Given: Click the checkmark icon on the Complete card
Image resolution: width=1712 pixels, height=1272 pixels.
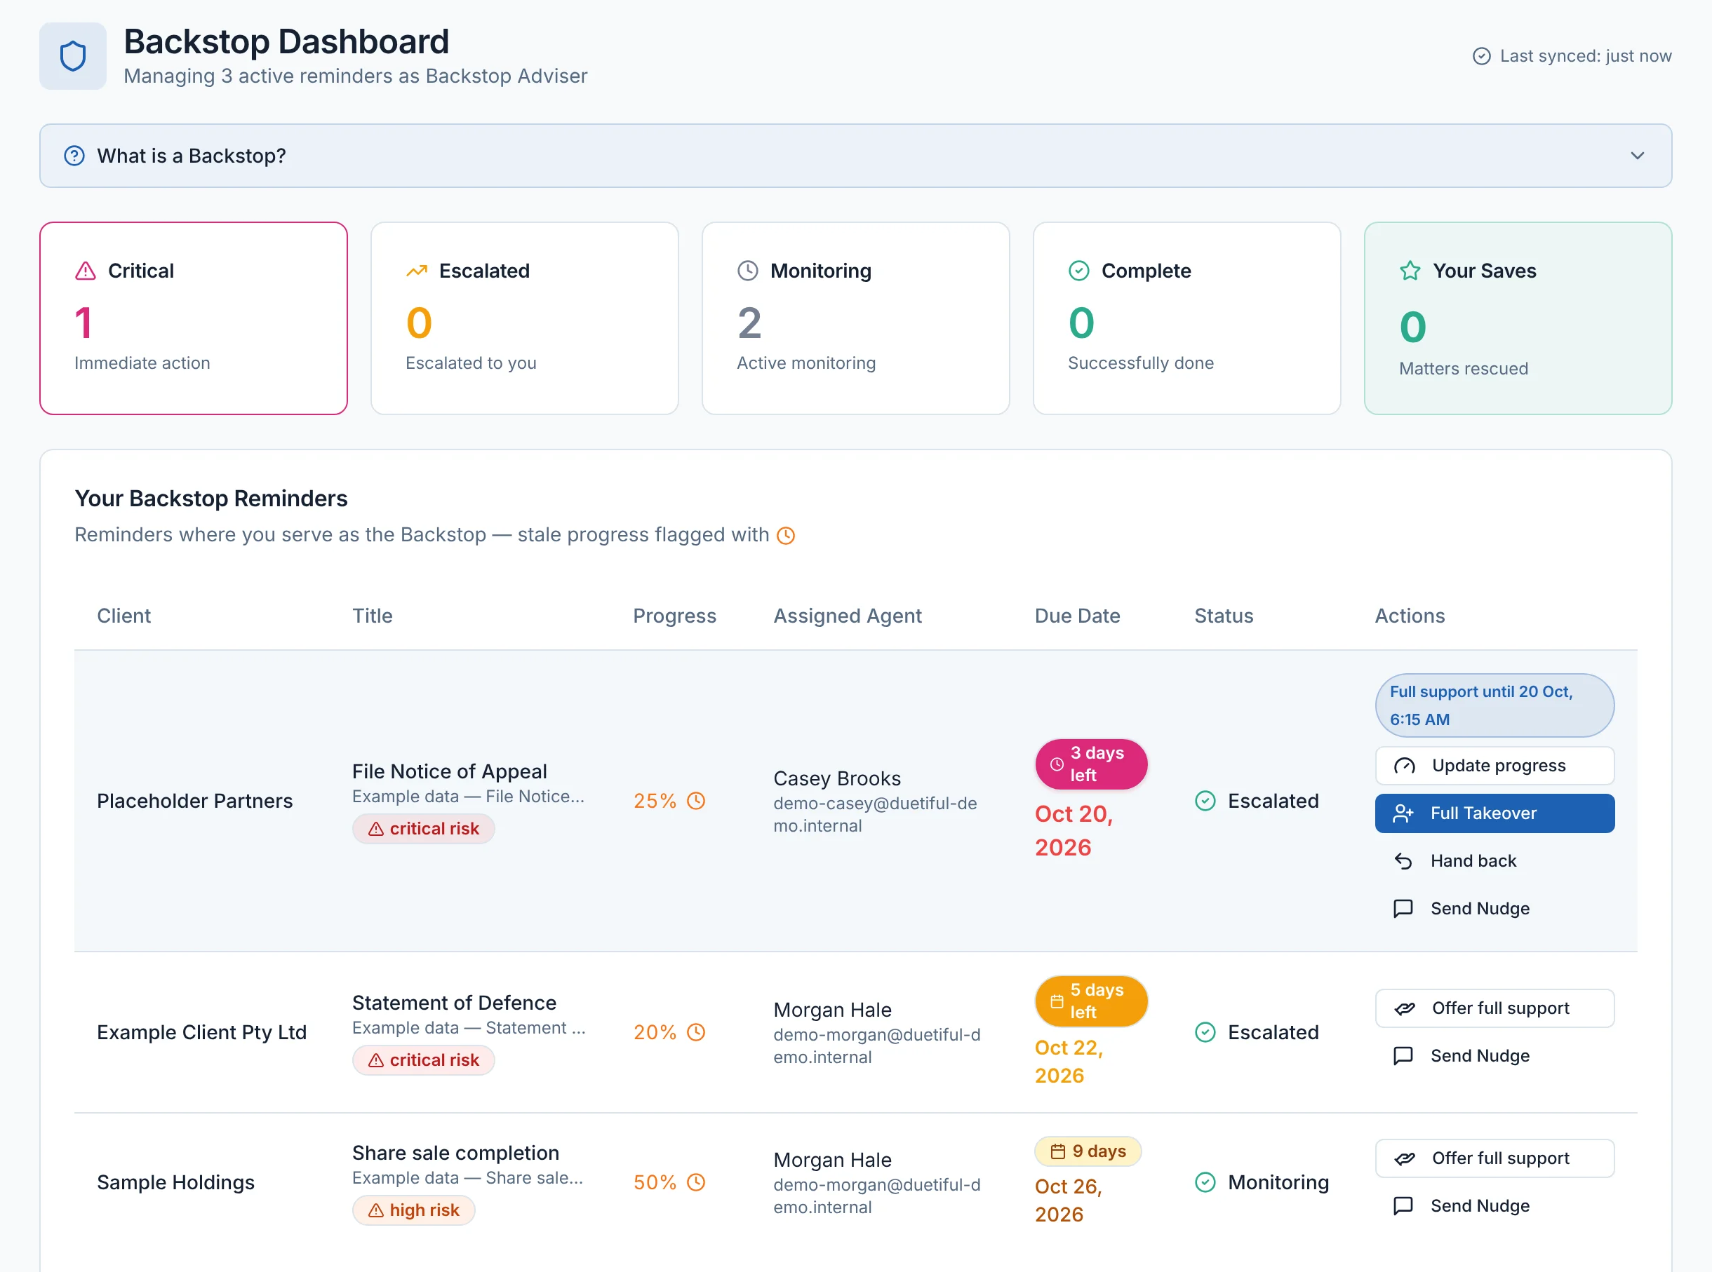Looking at the screenshot, I should point(1078,271).
